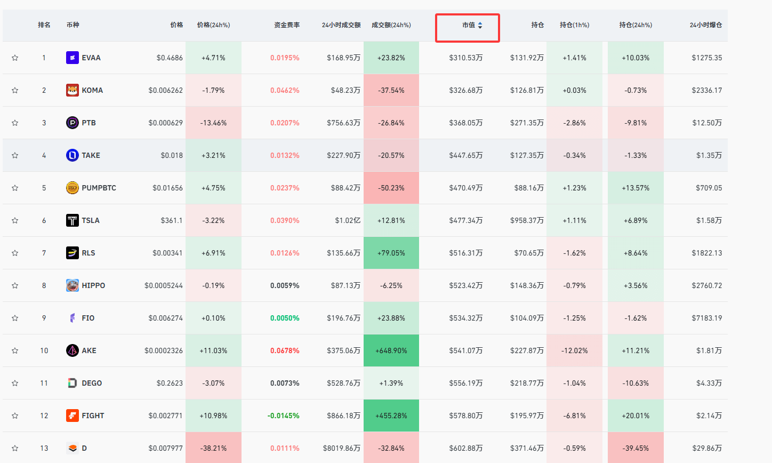Click FIO funding rate 0.0050%
Screen dimensions: 772x463
pos(285,318)
